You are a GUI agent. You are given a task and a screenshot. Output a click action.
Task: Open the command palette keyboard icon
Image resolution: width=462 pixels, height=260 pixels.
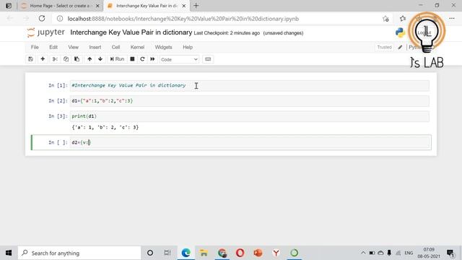click(208, 59)
